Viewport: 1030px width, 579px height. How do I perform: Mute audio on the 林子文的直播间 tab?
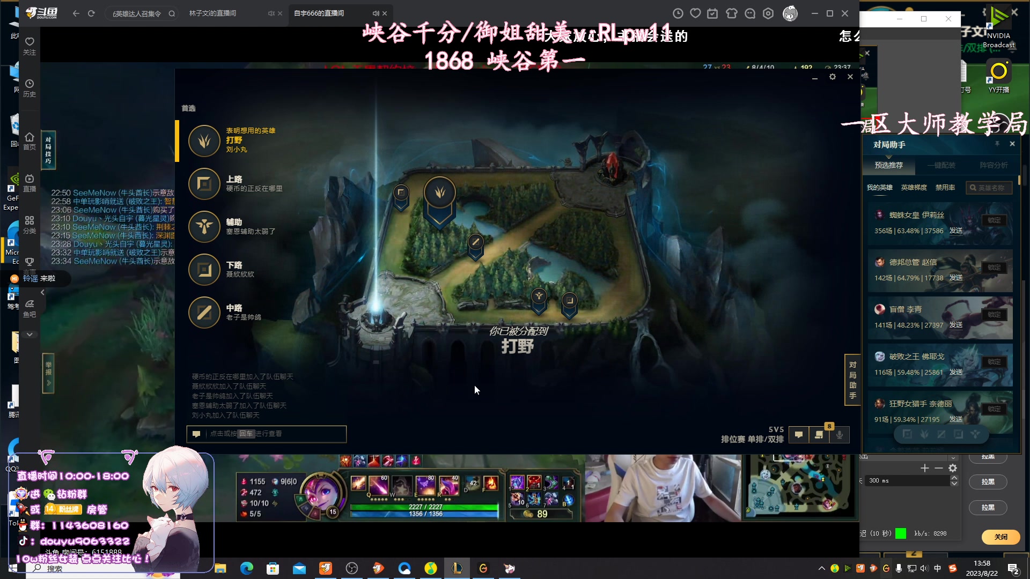[x=271, y=13]
